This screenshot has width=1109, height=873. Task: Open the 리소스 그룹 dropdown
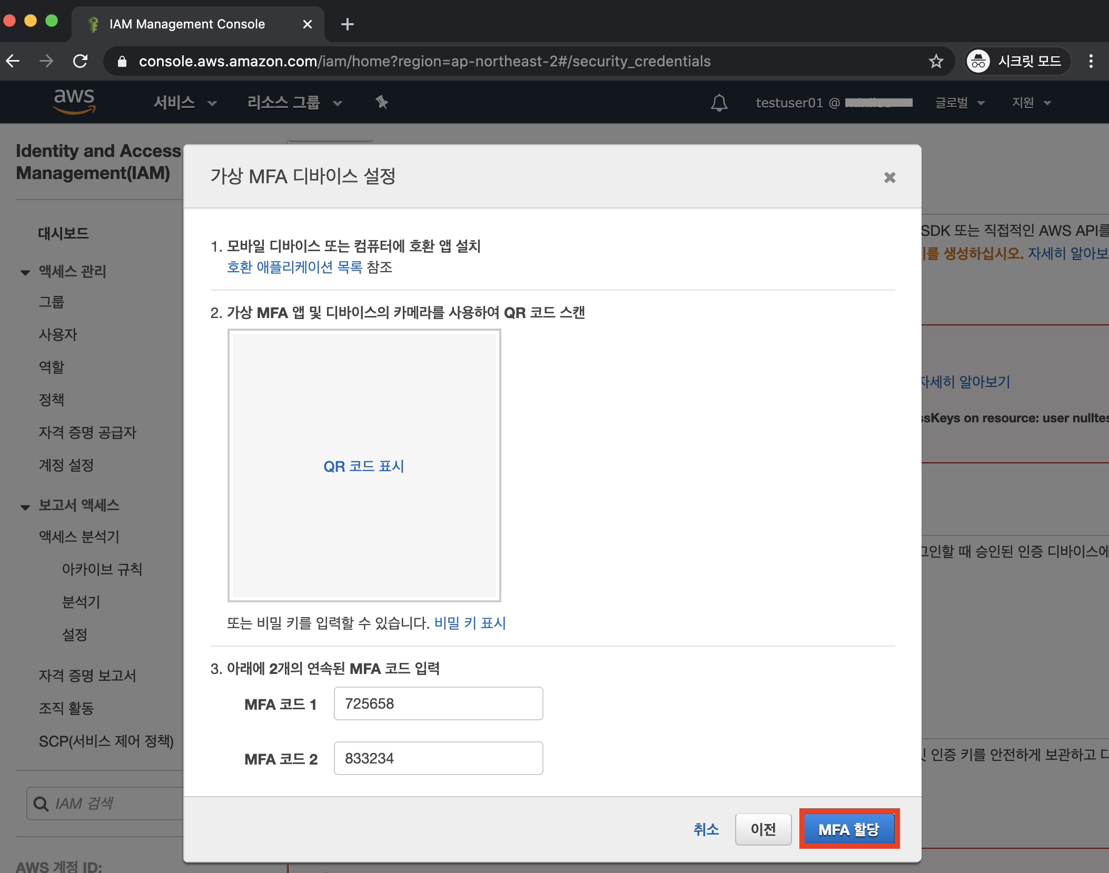pyautogui.click(x=294, y=103)
